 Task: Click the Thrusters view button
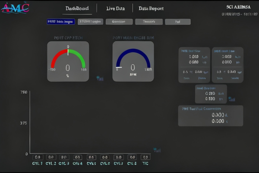coord(148,22)
